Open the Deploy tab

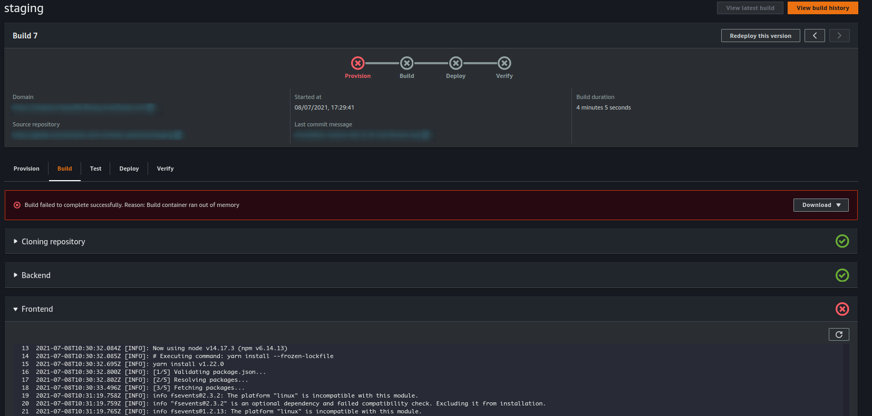129,169
